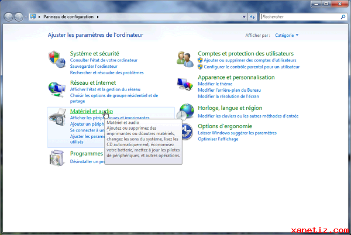Open Matériel et audio heading
Screen dimensions: 351x235
pos(91,111)
